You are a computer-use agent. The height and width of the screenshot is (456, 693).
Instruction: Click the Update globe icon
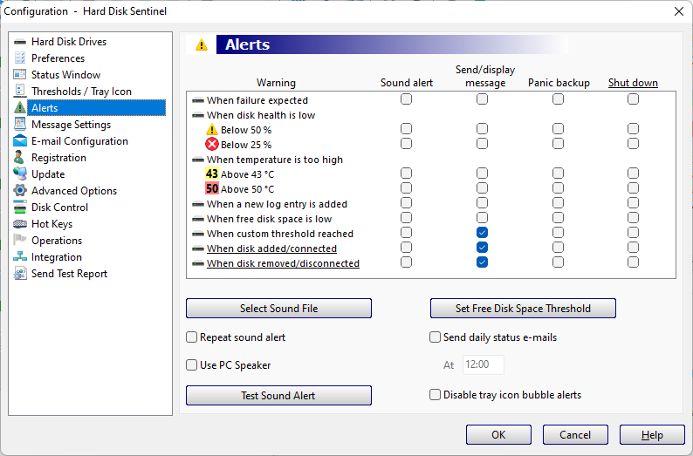tap(20, 174)
